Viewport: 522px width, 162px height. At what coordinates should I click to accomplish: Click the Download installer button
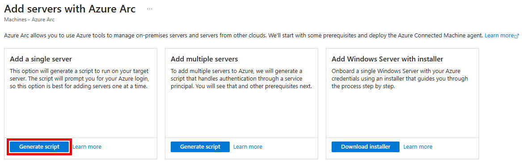[x=366, y=147]
